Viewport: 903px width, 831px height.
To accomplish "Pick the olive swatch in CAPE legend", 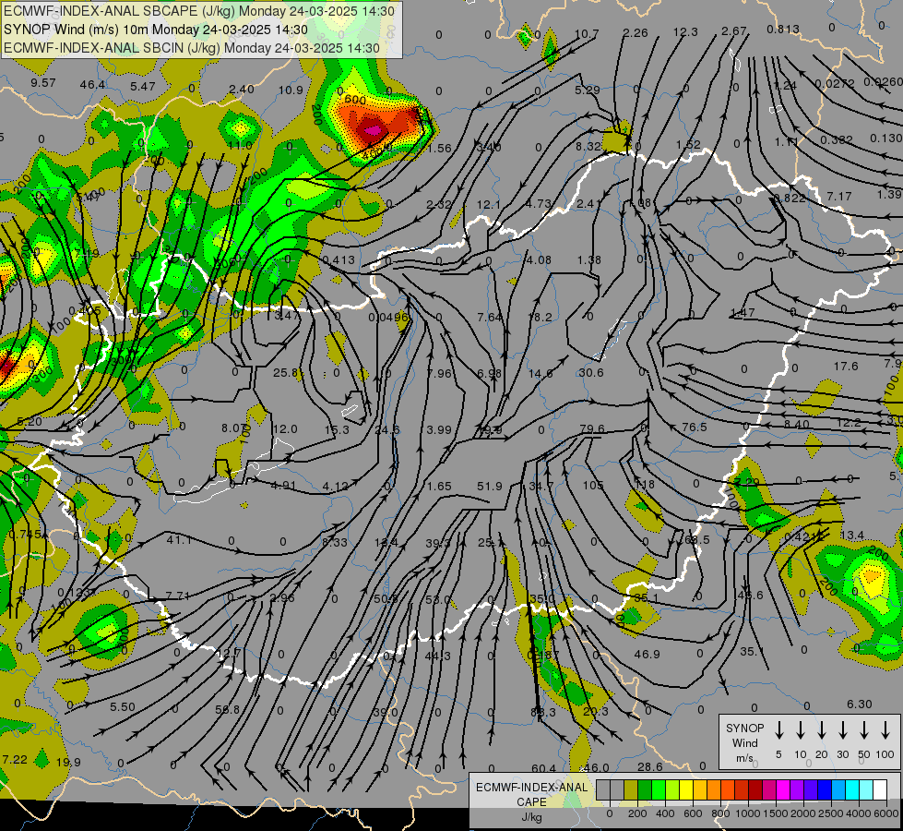I will 631,790.
